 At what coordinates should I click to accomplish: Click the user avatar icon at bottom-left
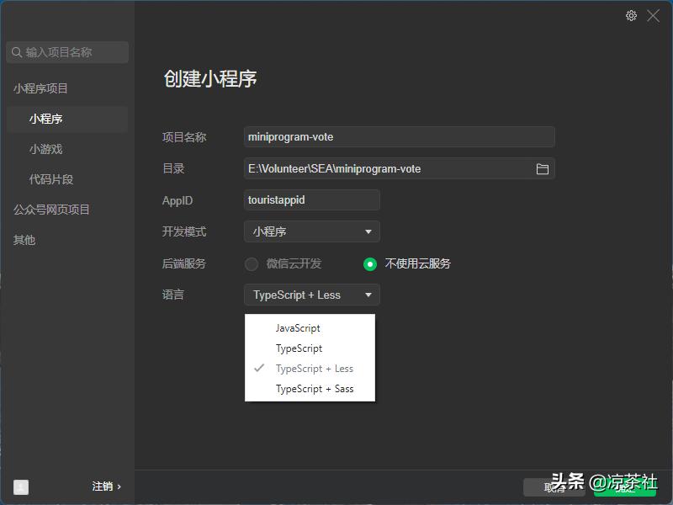[20, 486]
